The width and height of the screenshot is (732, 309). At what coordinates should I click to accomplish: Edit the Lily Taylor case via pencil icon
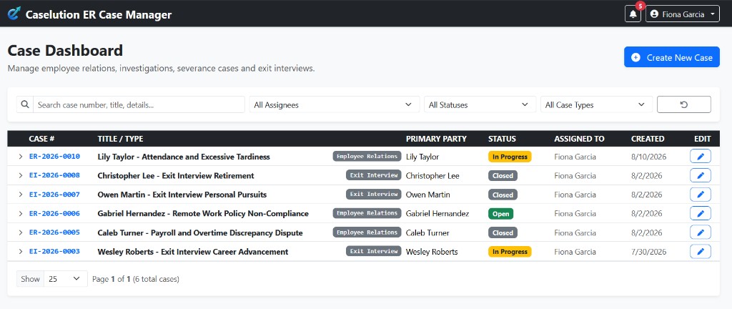pos(701,157)
